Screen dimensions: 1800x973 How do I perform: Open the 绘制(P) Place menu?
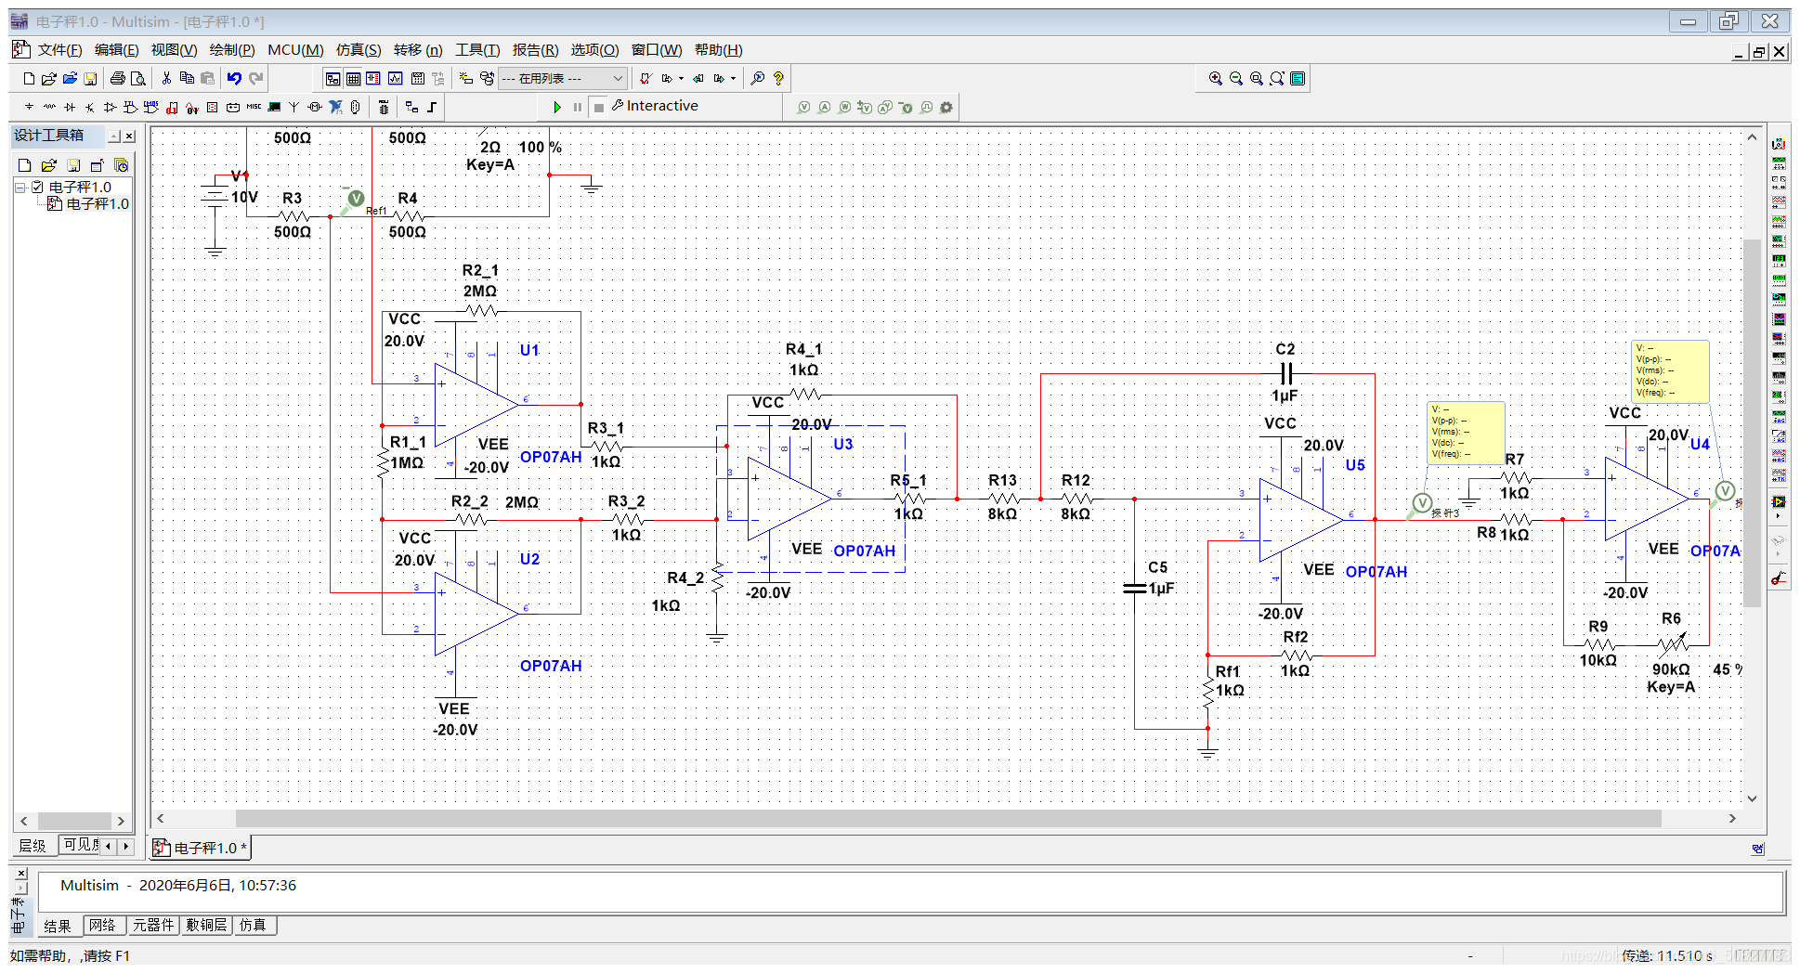coord(232,50)
